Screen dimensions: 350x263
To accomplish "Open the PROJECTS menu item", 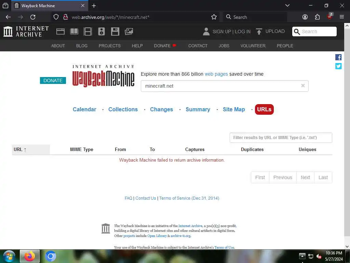I will pyautogui.click(x=110, y=46).
